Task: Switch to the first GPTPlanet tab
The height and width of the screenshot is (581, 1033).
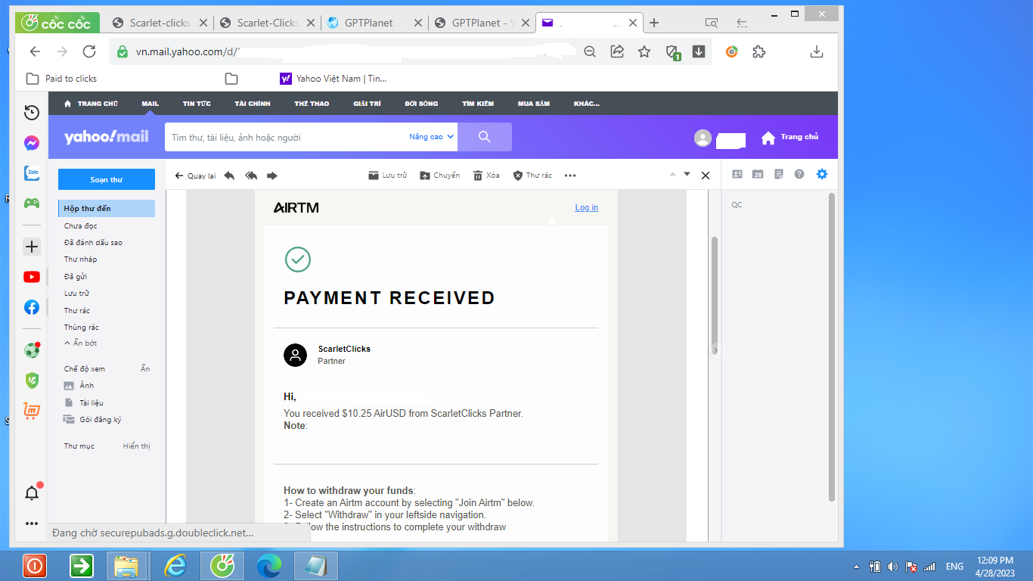Action: [x=374, y=23]
